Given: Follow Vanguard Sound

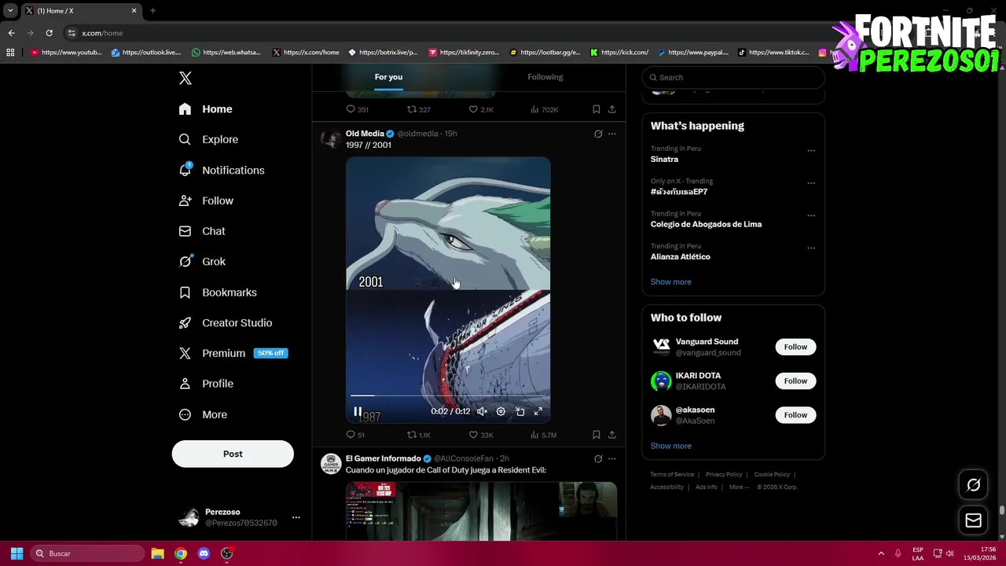Looking at the screenshot, I should [795, 347].
